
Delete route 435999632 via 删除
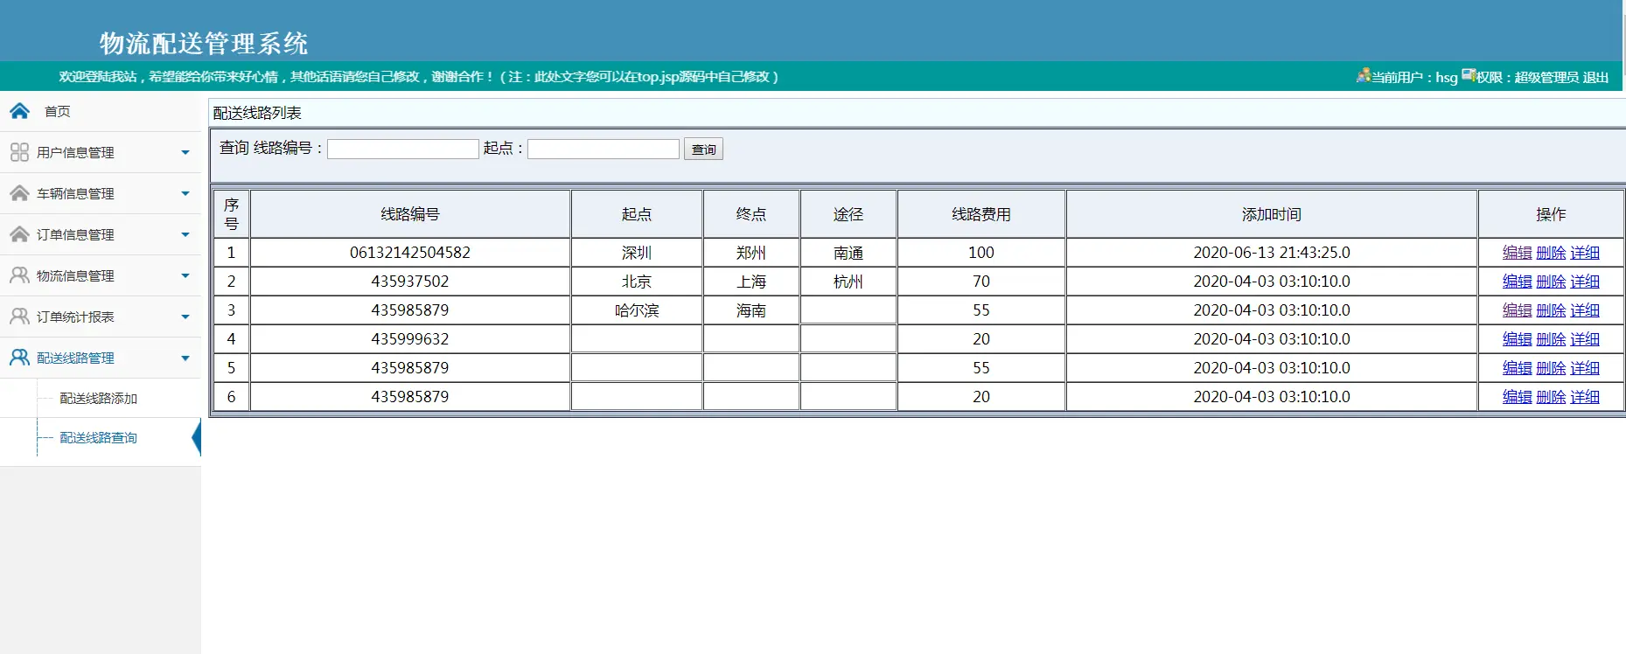(1551, 339)
